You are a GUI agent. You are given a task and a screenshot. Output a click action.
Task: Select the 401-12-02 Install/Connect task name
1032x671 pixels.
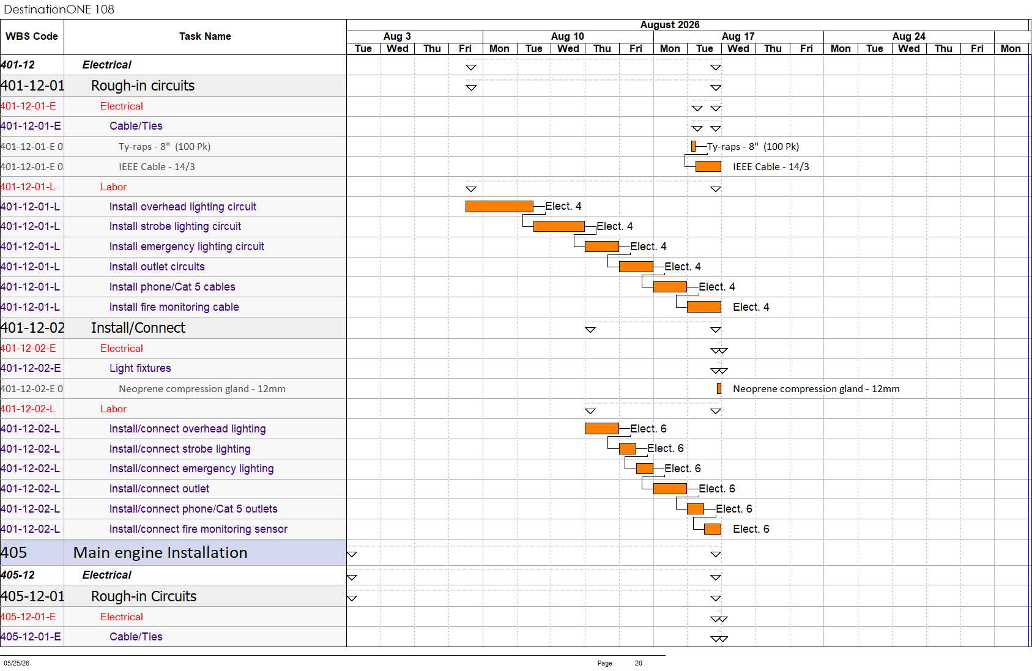138,328
